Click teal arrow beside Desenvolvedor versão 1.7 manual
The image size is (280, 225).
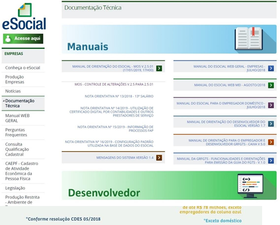pyautogui.click(x=271, y=124)
